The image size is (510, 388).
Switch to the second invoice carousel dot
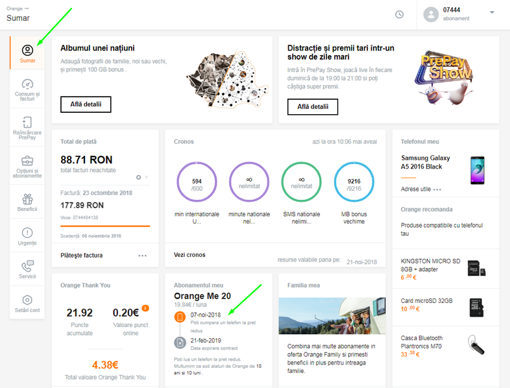[146, 176]
